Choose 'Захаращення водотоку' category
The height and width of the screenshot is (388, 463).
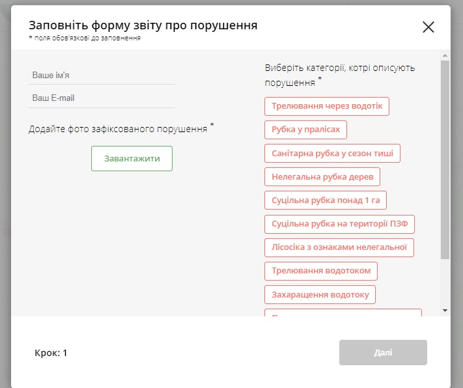tap(320, 294)
